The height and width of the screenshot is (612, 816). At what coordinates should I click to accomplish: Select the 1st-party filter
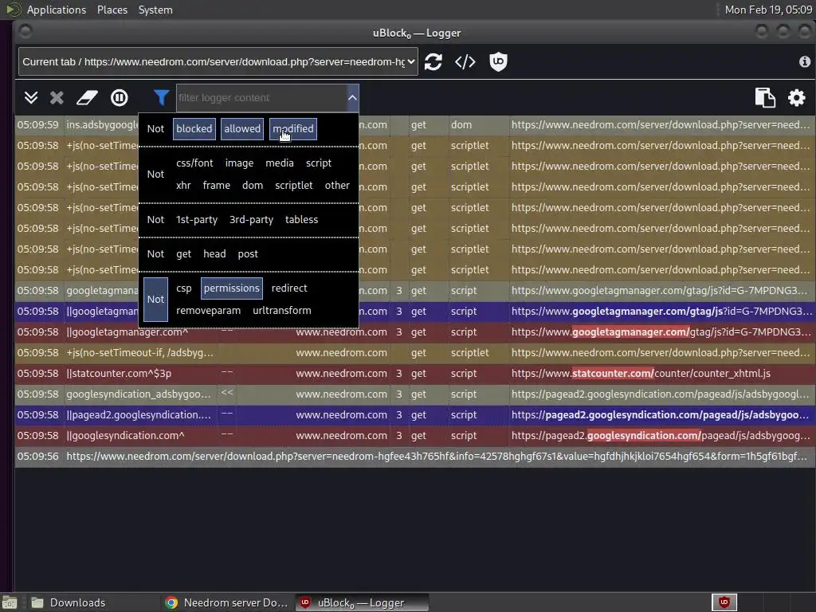[x=197, y=220]
